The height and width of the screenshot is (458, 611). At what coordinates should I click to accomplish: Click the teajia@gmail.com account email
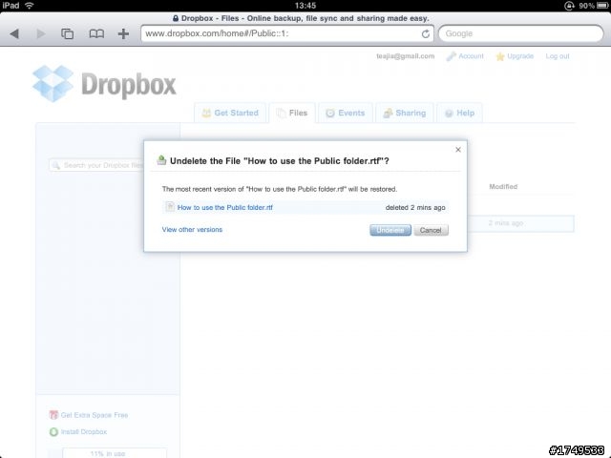pyautogui.click(x=405, y=56)
